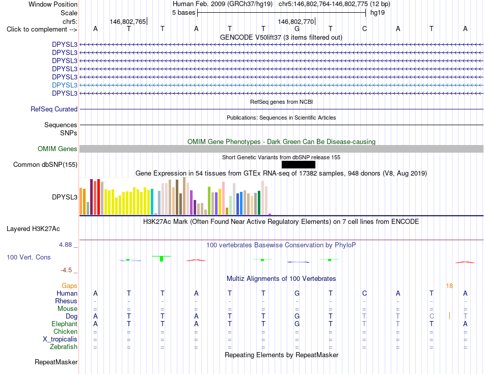Click the orange insertion bar in Dog row

point(449,315)
